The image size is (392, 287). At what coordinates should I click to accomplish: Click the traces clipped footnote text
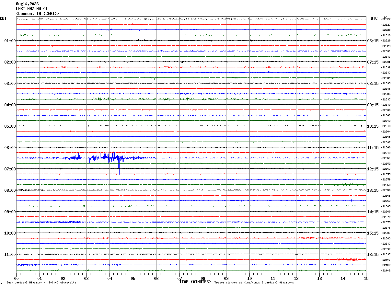point(254,283)
